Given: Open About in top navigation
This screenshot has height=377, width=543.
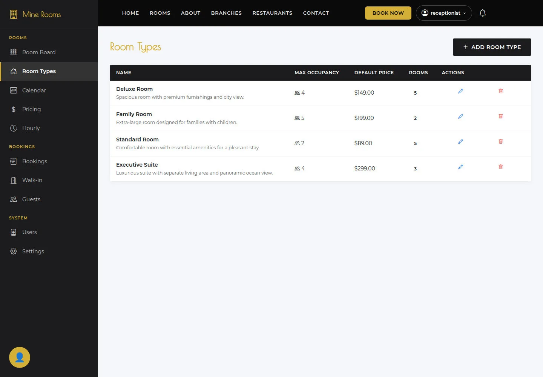Looking at the screenshot, I should click(191, 13).
